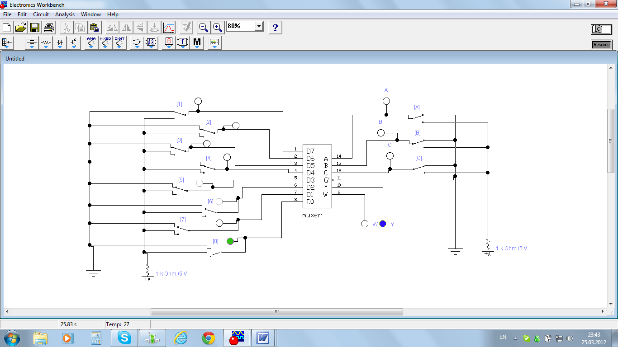618x347 pixels.
Task: Zoom out with magnifier minus
Action: 204,28
